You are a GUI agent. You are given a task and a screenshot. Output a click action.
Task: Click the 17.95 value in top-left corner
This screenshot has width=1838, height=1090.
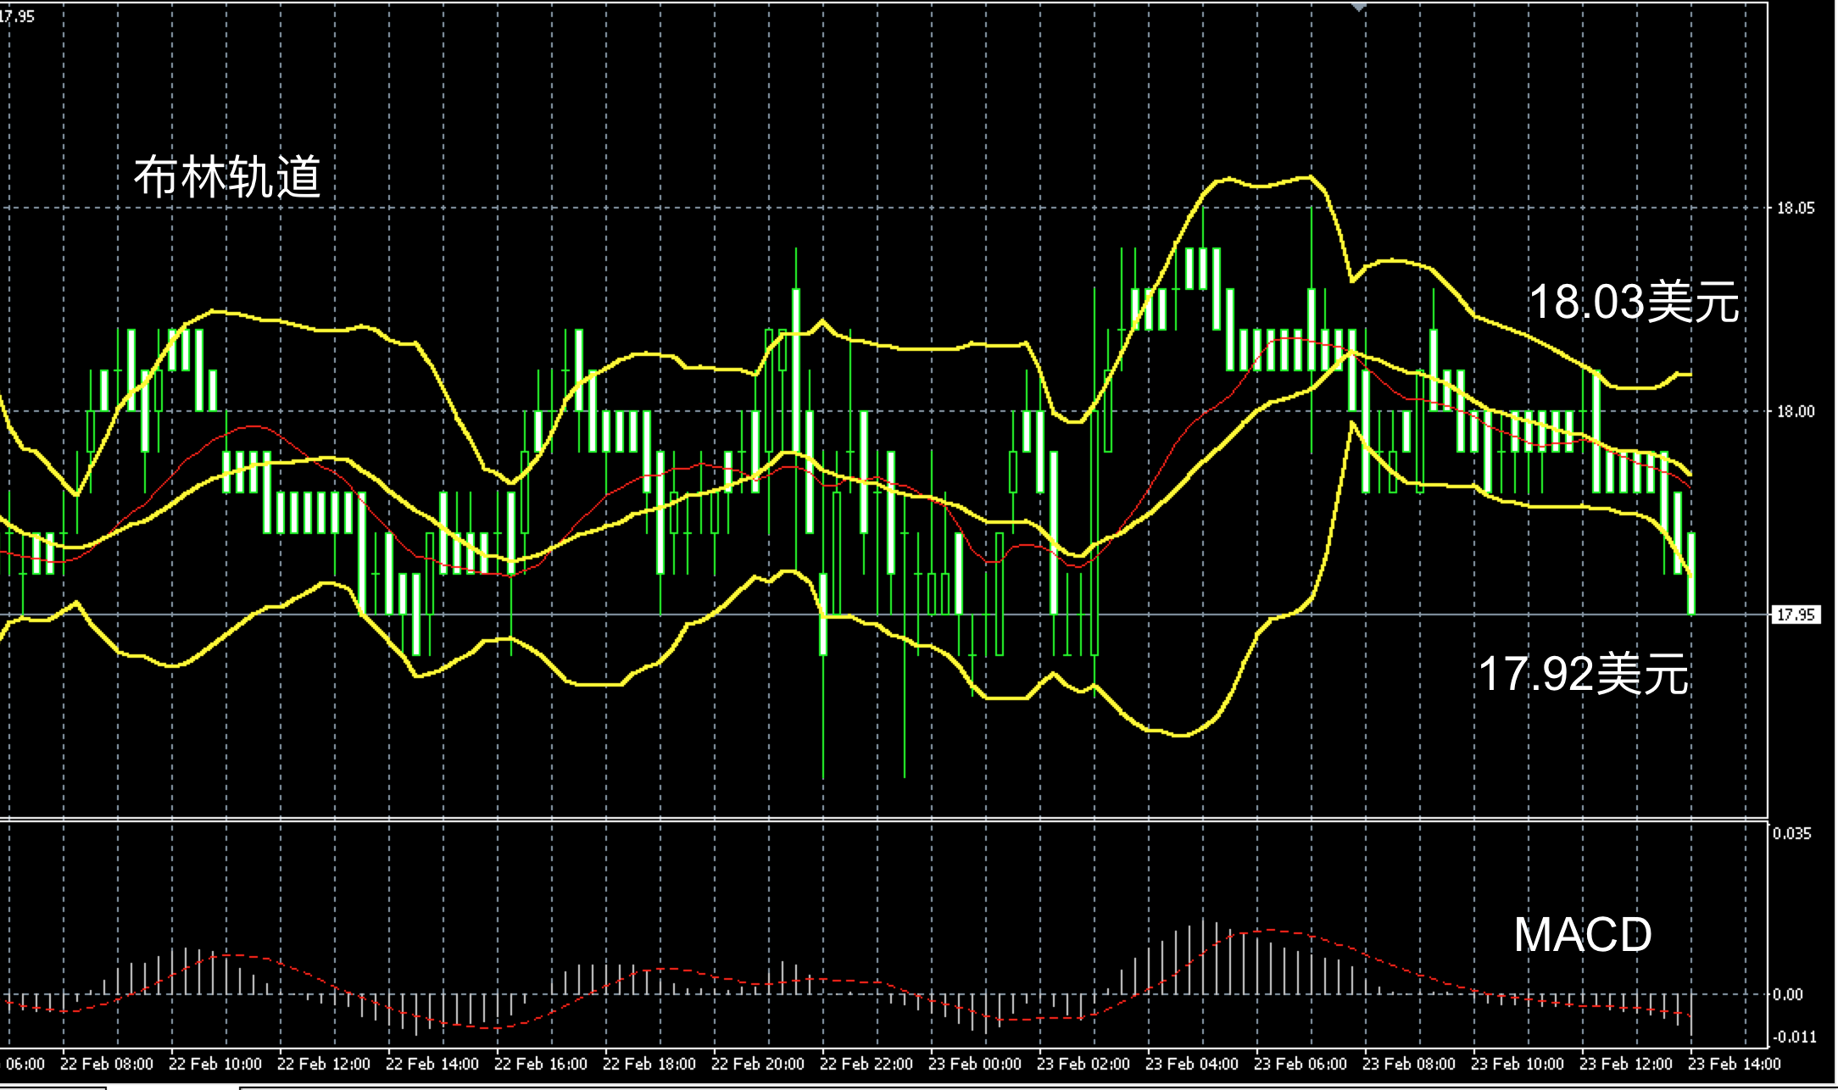pos(17,16)
